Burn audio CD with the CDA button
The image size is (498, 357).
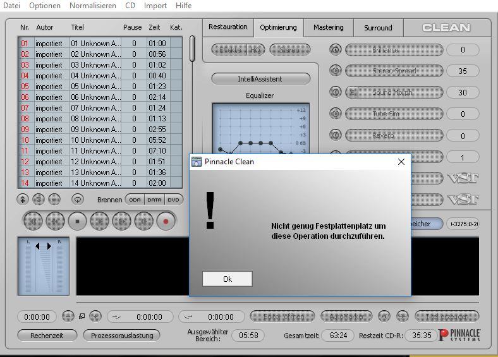tap(135, 200)
